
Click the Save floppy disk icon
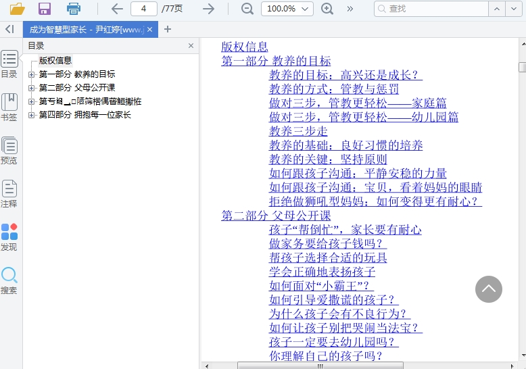tap(45, 9)
